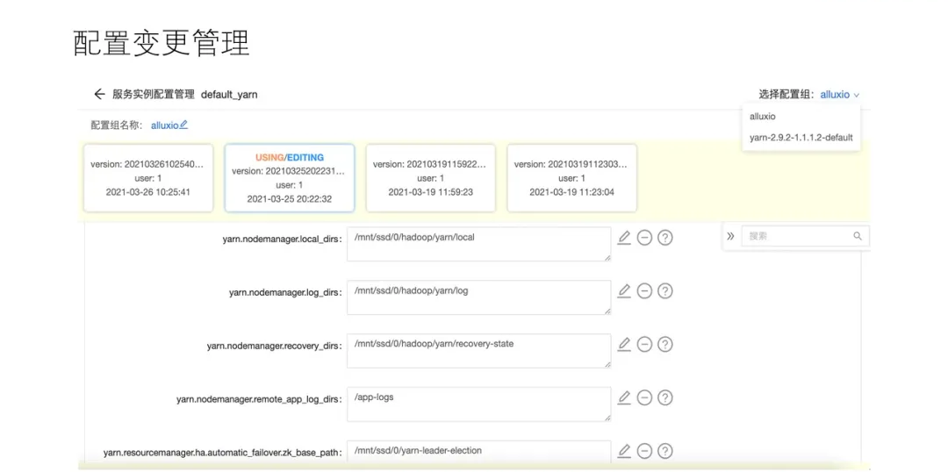The width and height of the screenshot is (948, 472).
Task: Click the back arrow beside 服务实例配置管理
Action: [x=99, y=94]
